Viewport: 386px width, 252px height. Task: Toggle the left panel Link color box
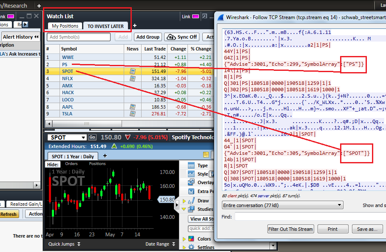11,17
